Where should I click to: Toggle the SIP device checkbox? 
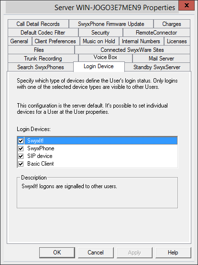pyautogui.click(x=21, y=156)
